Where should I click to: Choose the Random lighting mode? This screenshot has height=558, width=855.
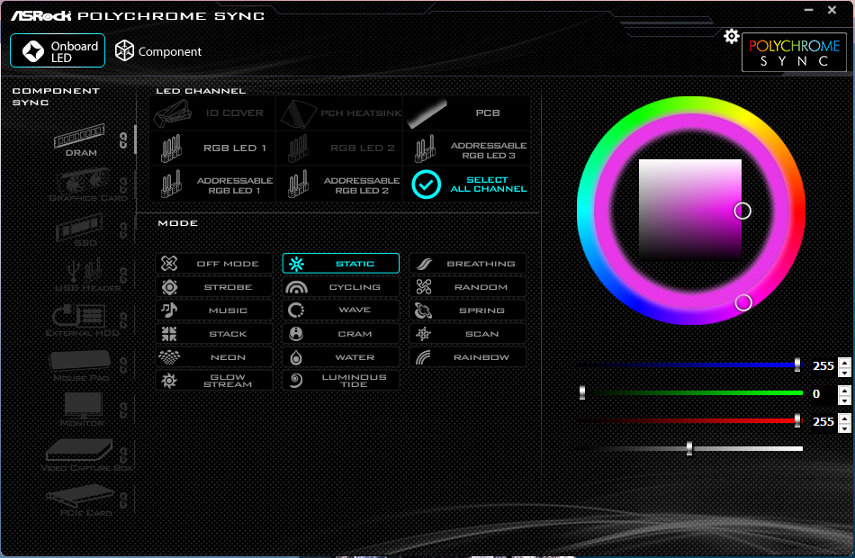[x=468, y=287]
